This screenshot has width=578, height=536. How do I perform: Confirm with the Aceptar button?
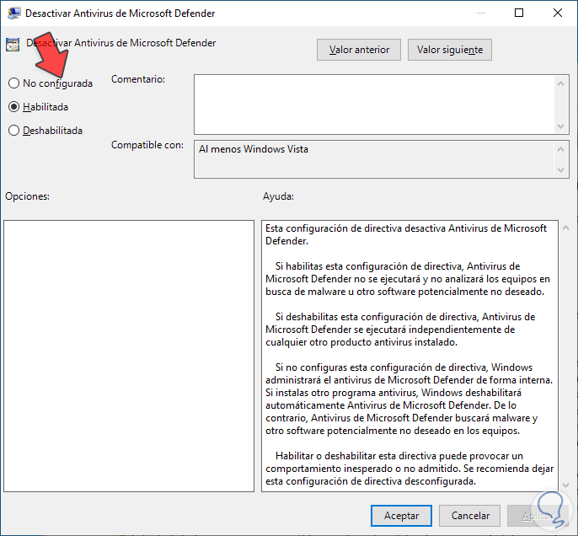401,516
